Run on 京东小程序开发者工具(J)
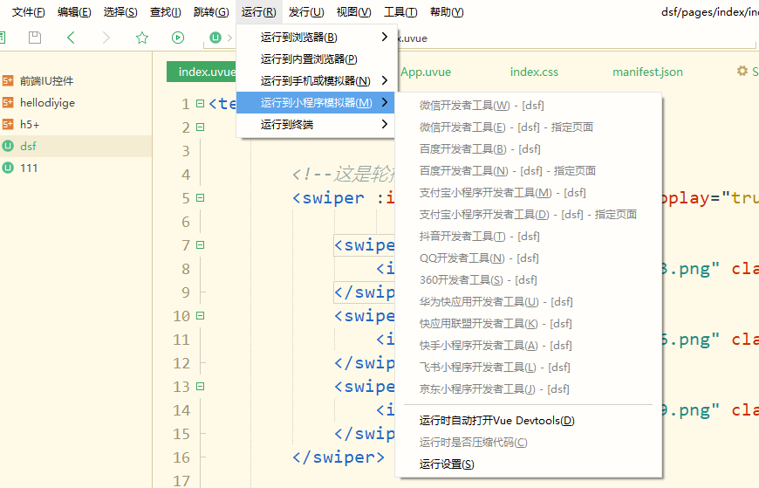This screenshot has height=488, width=759. (x=529, y=388)
